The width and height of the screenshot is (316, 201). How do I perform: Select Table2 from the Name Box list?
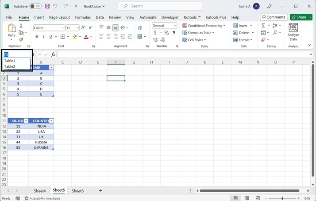click(10, 66)
